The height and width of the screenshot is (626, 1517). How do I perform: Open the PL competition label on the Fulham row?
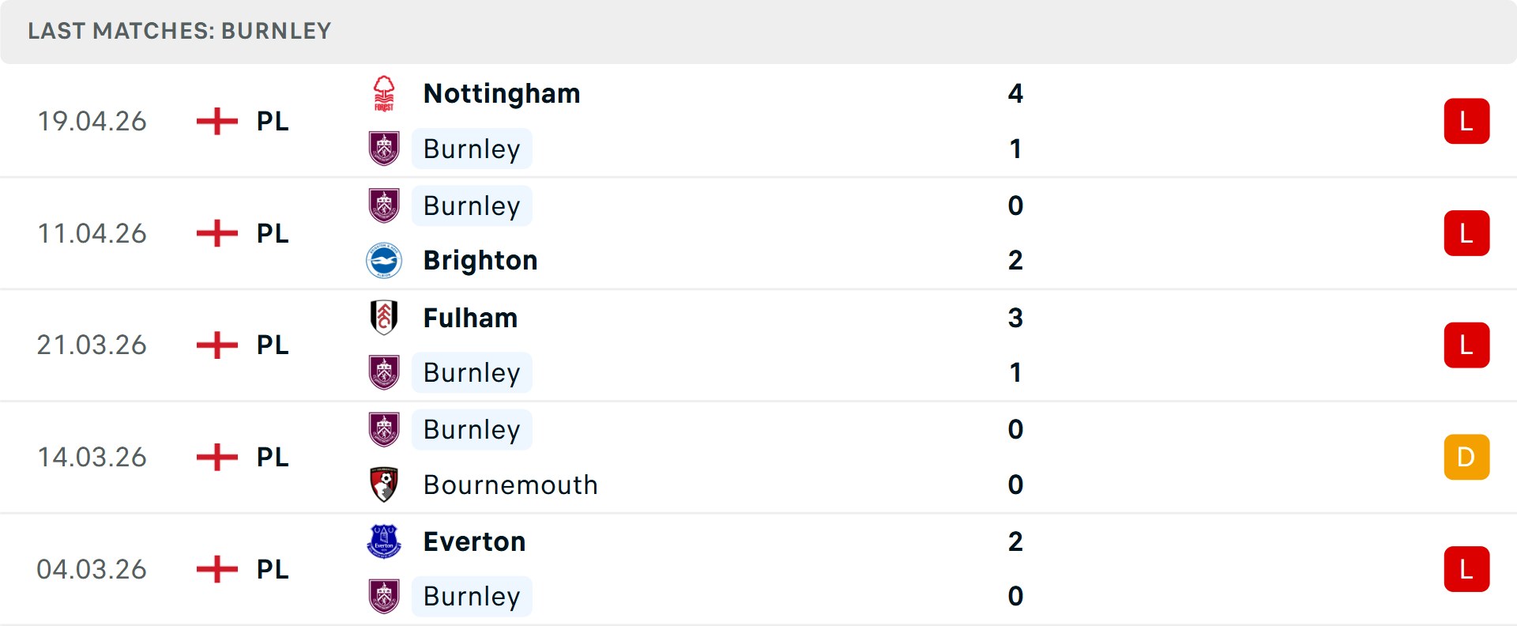(271, 345)
